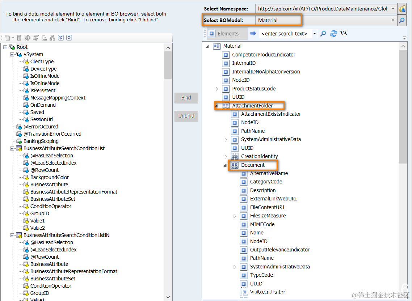412x301 pixels.
Task: Open the Select BOModel dropdown
Action: coord(393,20)
